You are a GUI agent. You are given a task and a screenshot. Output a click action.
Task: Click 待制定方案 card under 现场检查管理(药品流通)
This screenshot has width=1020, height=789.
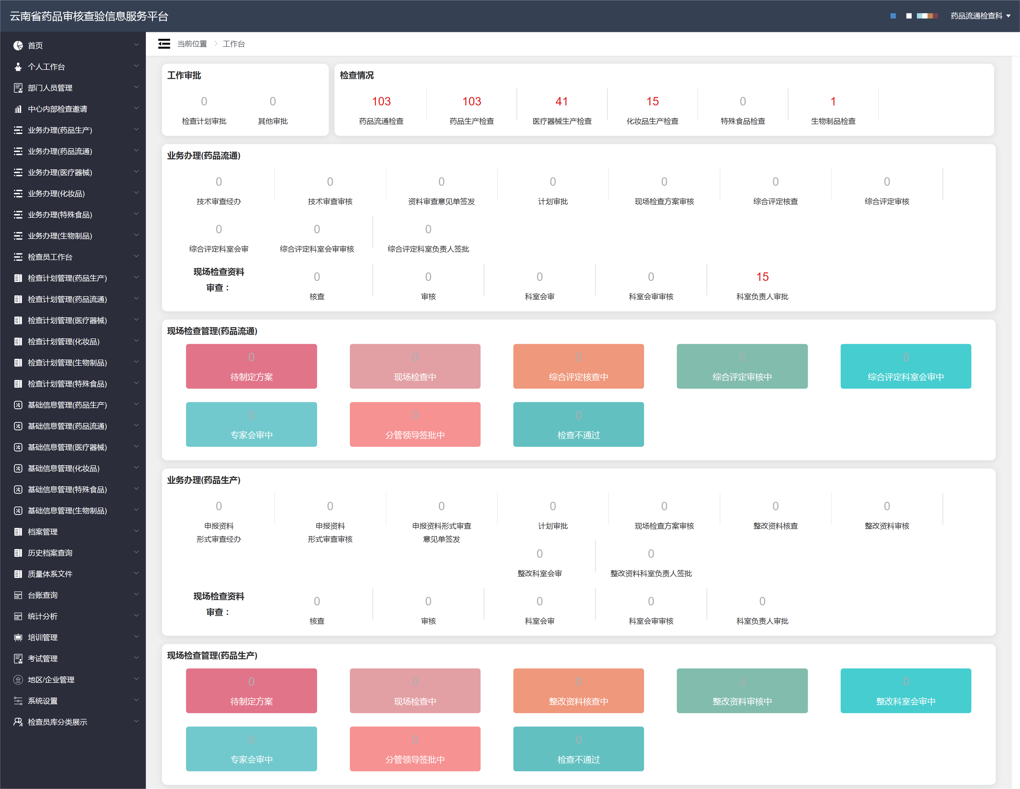coord(251,366)
